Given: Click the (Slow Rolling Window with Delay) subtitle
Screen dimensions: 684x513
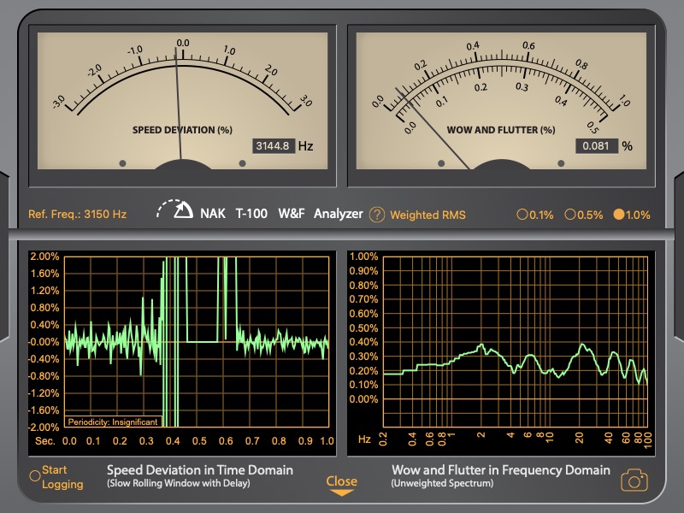Looking at the screenshot, I should (x=179, y=483).
